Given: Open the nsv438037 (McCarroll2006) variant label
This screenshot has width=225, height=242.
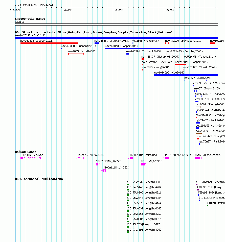Looking at the screenshot, I should [160, 57].
